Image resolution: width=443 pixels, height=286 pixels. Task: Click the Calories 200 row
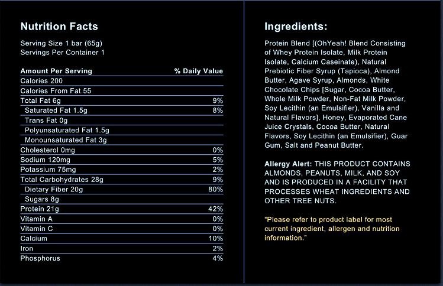pos(122,81)
